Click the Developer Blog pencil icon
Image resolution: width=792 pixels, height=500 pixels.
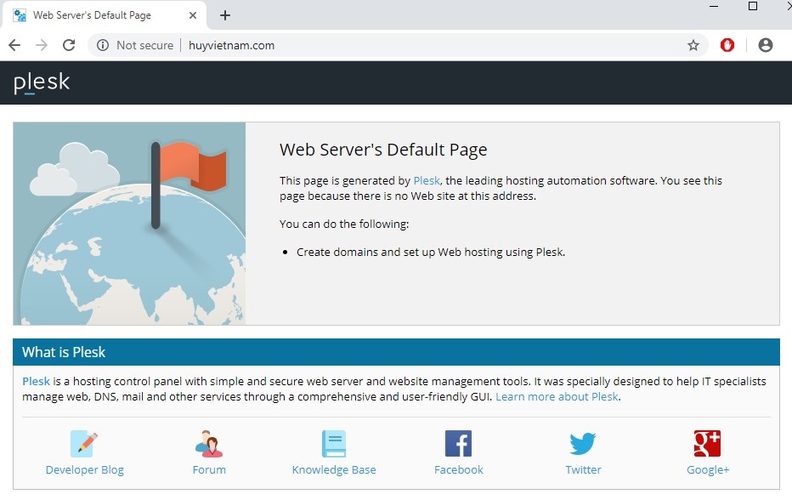tap(84, 444)
